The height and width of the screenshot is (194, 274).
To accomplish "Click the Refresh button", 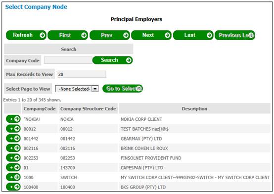I will point(26,35).
